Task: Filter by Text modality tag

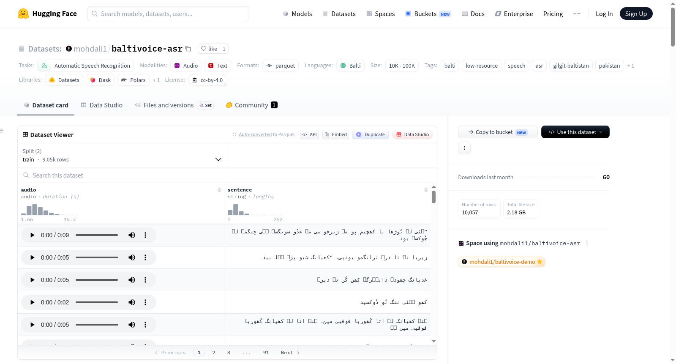Action: tap(218, 66)
